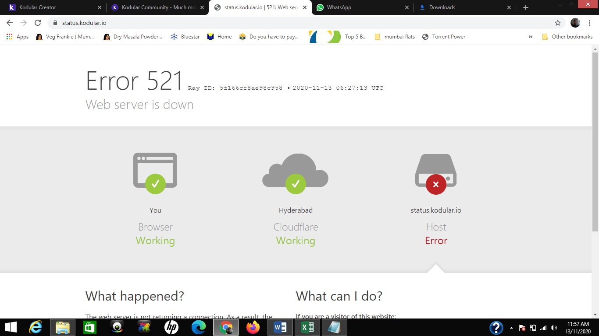
Task: Close the status.kodular.io tab
Action: point(305,7)
